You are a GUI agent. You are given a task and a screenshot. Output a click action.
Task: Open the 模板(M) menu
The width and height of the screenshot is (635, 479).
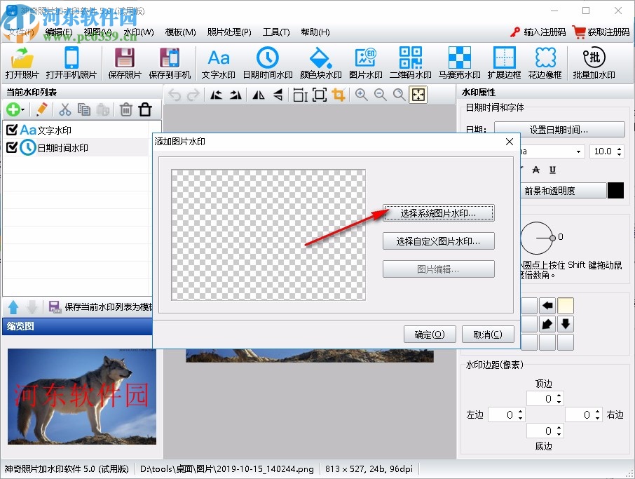pos(181,32)
